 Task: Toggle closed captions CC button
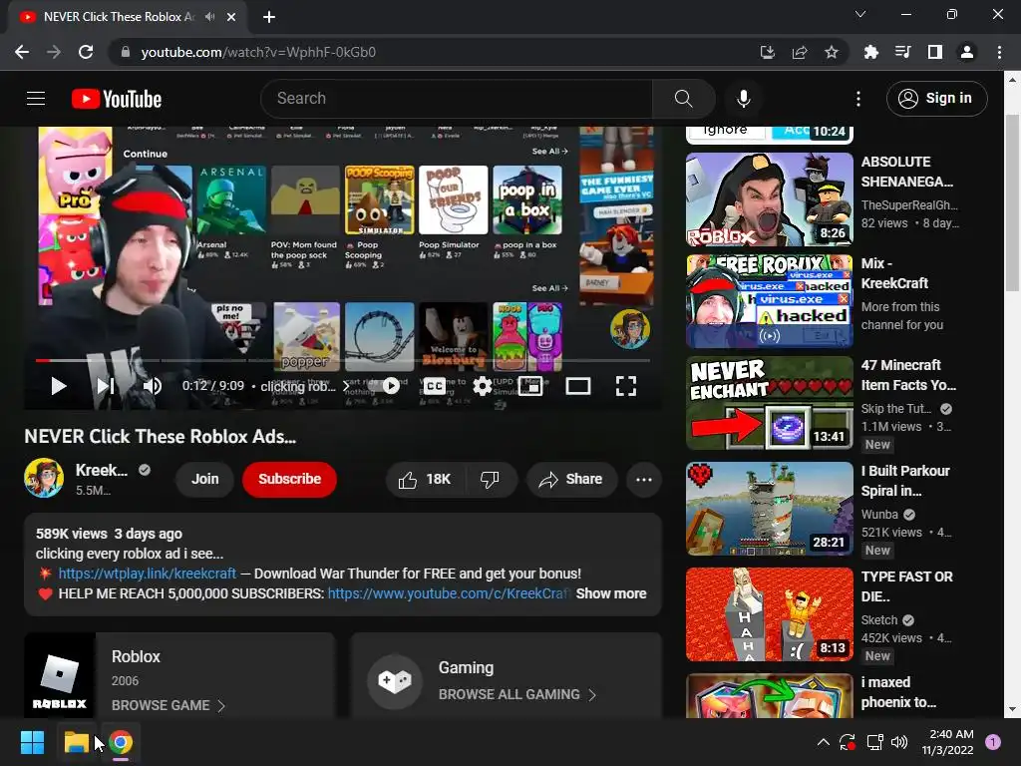coord(435,386)
